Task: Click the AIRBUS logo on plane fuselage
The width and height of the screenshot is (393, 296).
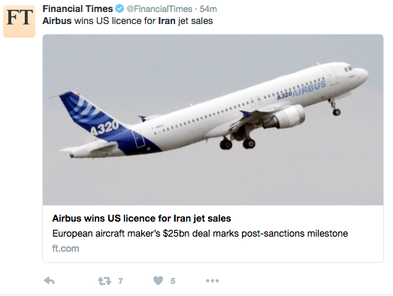Action: click(x=309, y=89)
